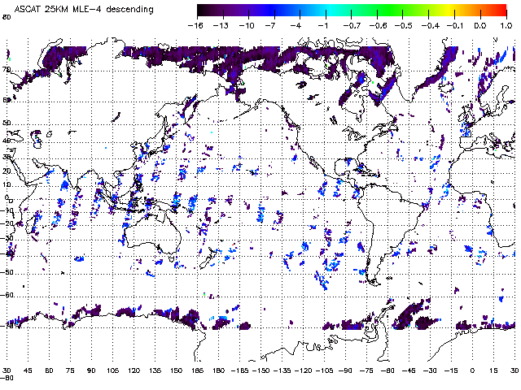The height and width of the screenshot is (390, 521).
Task: Click longitude axis label "75"
Action: (70, 370)
